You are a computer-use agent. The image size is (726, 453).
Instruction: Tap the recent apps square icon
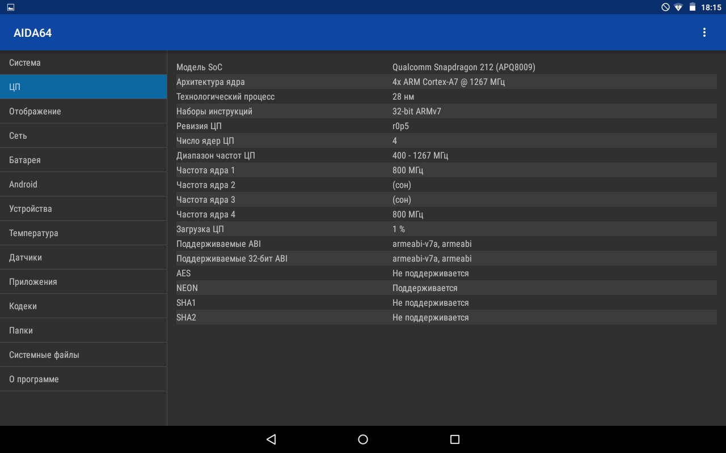click(x=454, y=439)
